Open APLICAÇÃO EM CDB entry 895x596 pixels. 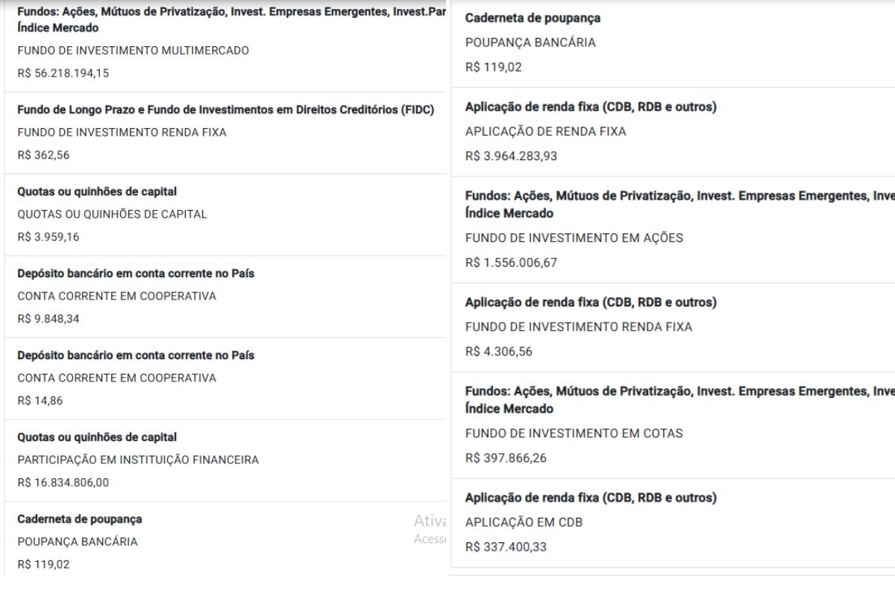click(524, 522)
